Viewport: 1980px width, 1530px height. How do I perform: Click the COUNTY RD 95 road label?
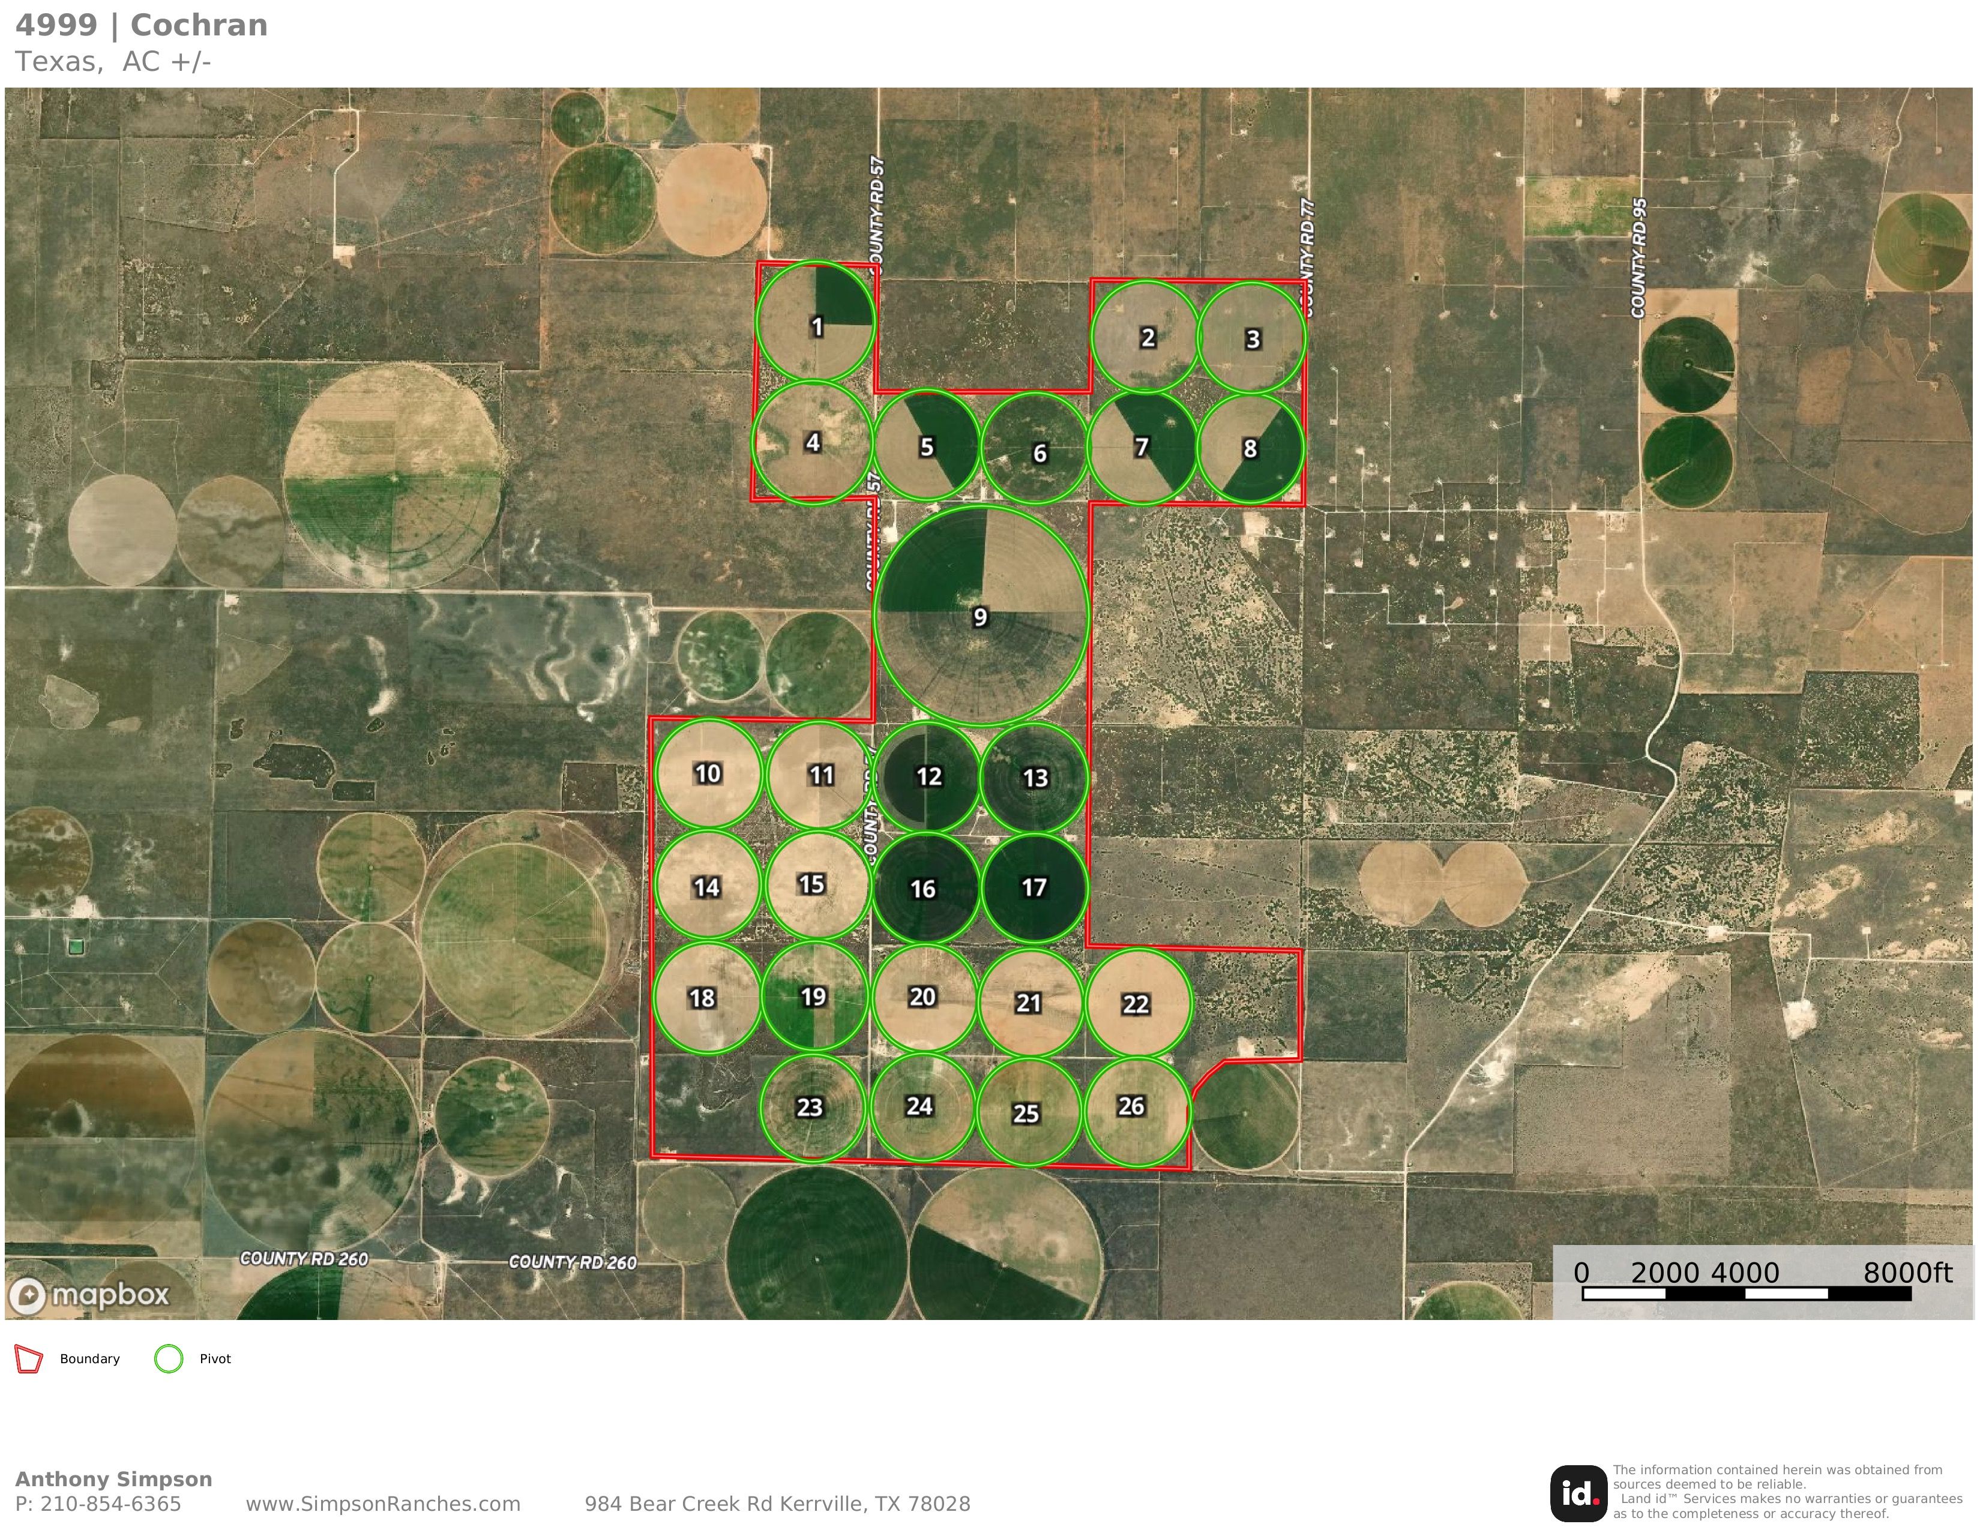pos(1638,259)
